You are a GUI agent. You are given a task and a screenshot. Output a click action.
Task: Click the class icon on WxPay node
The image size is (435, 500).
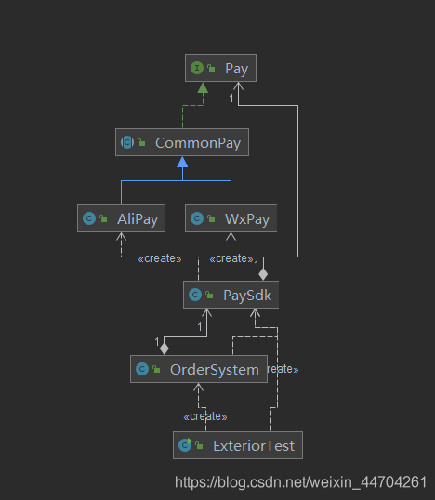click(197, 218)
